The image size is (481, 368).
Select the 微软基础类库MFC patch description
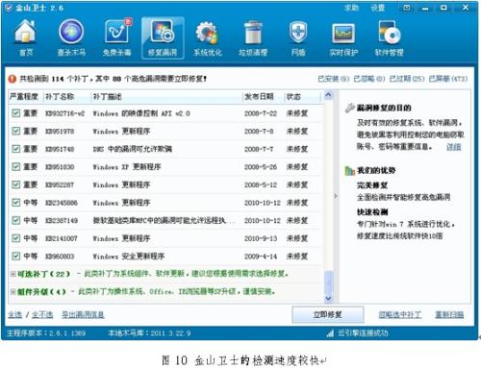click(164, 221)
